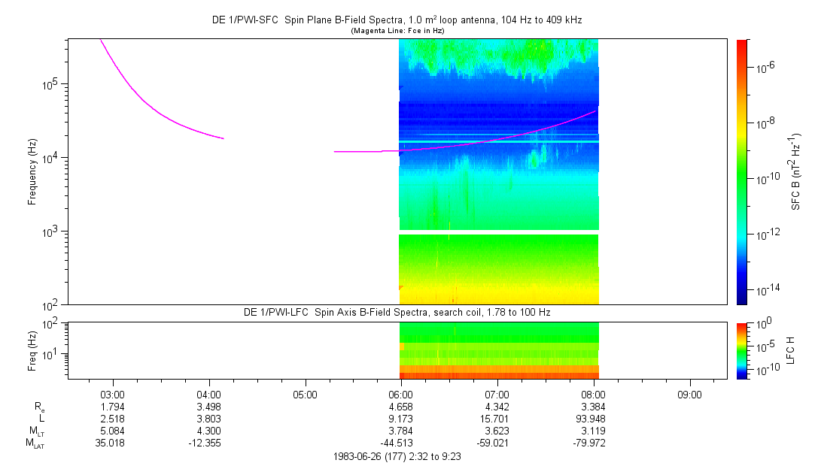Click the MLAT value -59.021
Viewport: 815px width, 466px height.
[492, 443]
